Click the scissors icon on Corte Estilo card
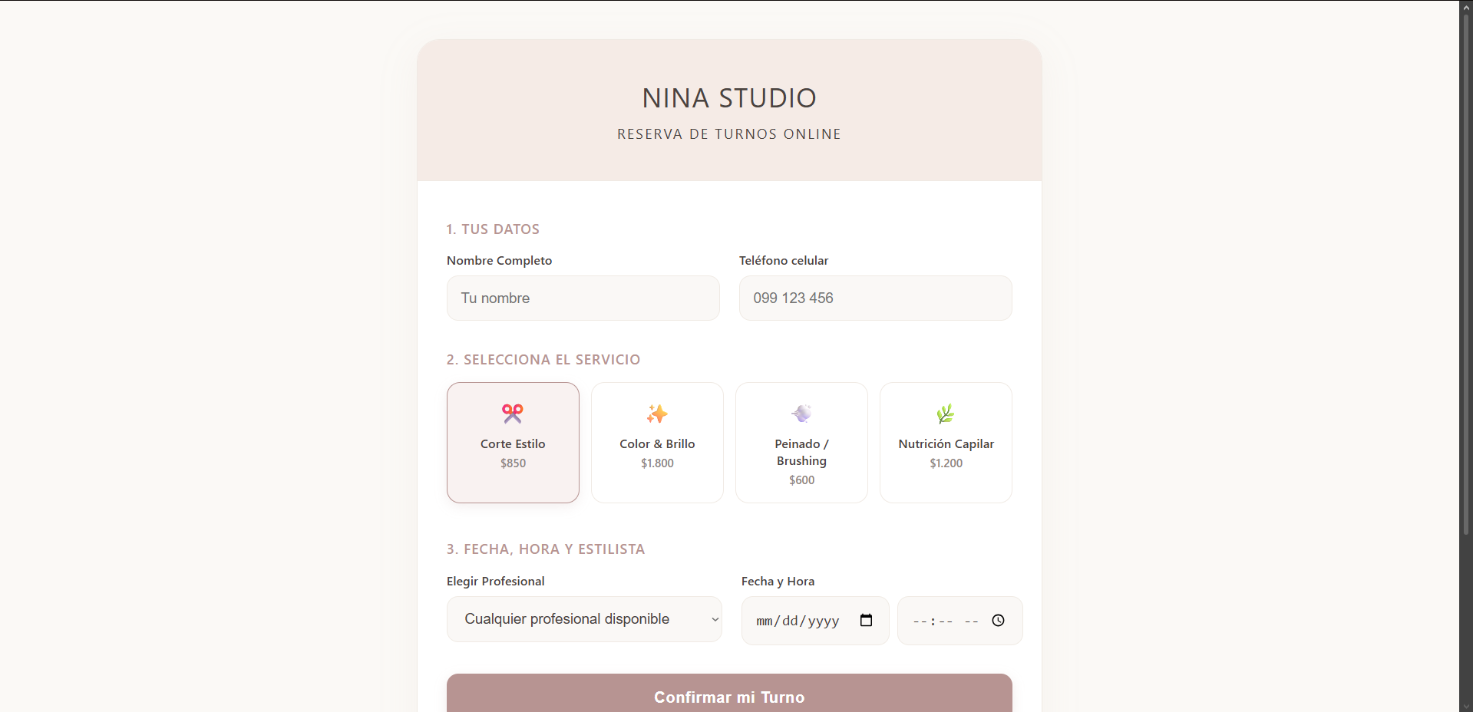Image resolution: width=1473 pixels, height=712 pixels. [x=513, y=414]
